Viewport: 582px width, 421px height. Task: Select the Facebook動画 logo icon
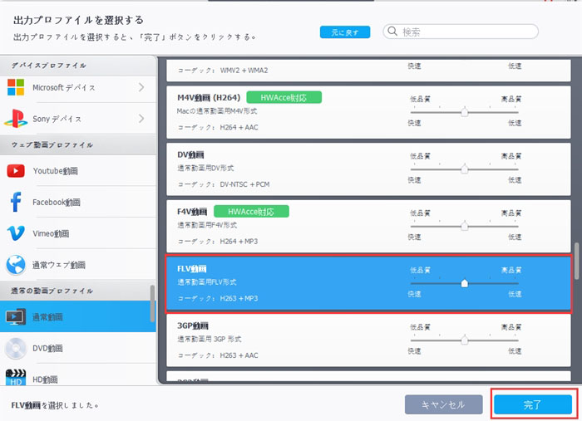tap(16, 202)
